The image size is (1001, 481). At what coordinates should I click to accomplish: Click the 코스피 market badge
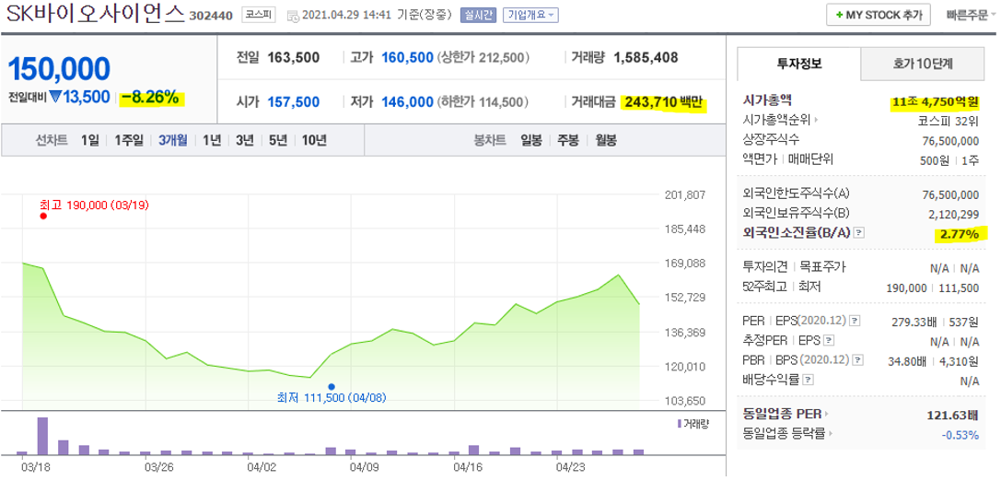[258, 15]
